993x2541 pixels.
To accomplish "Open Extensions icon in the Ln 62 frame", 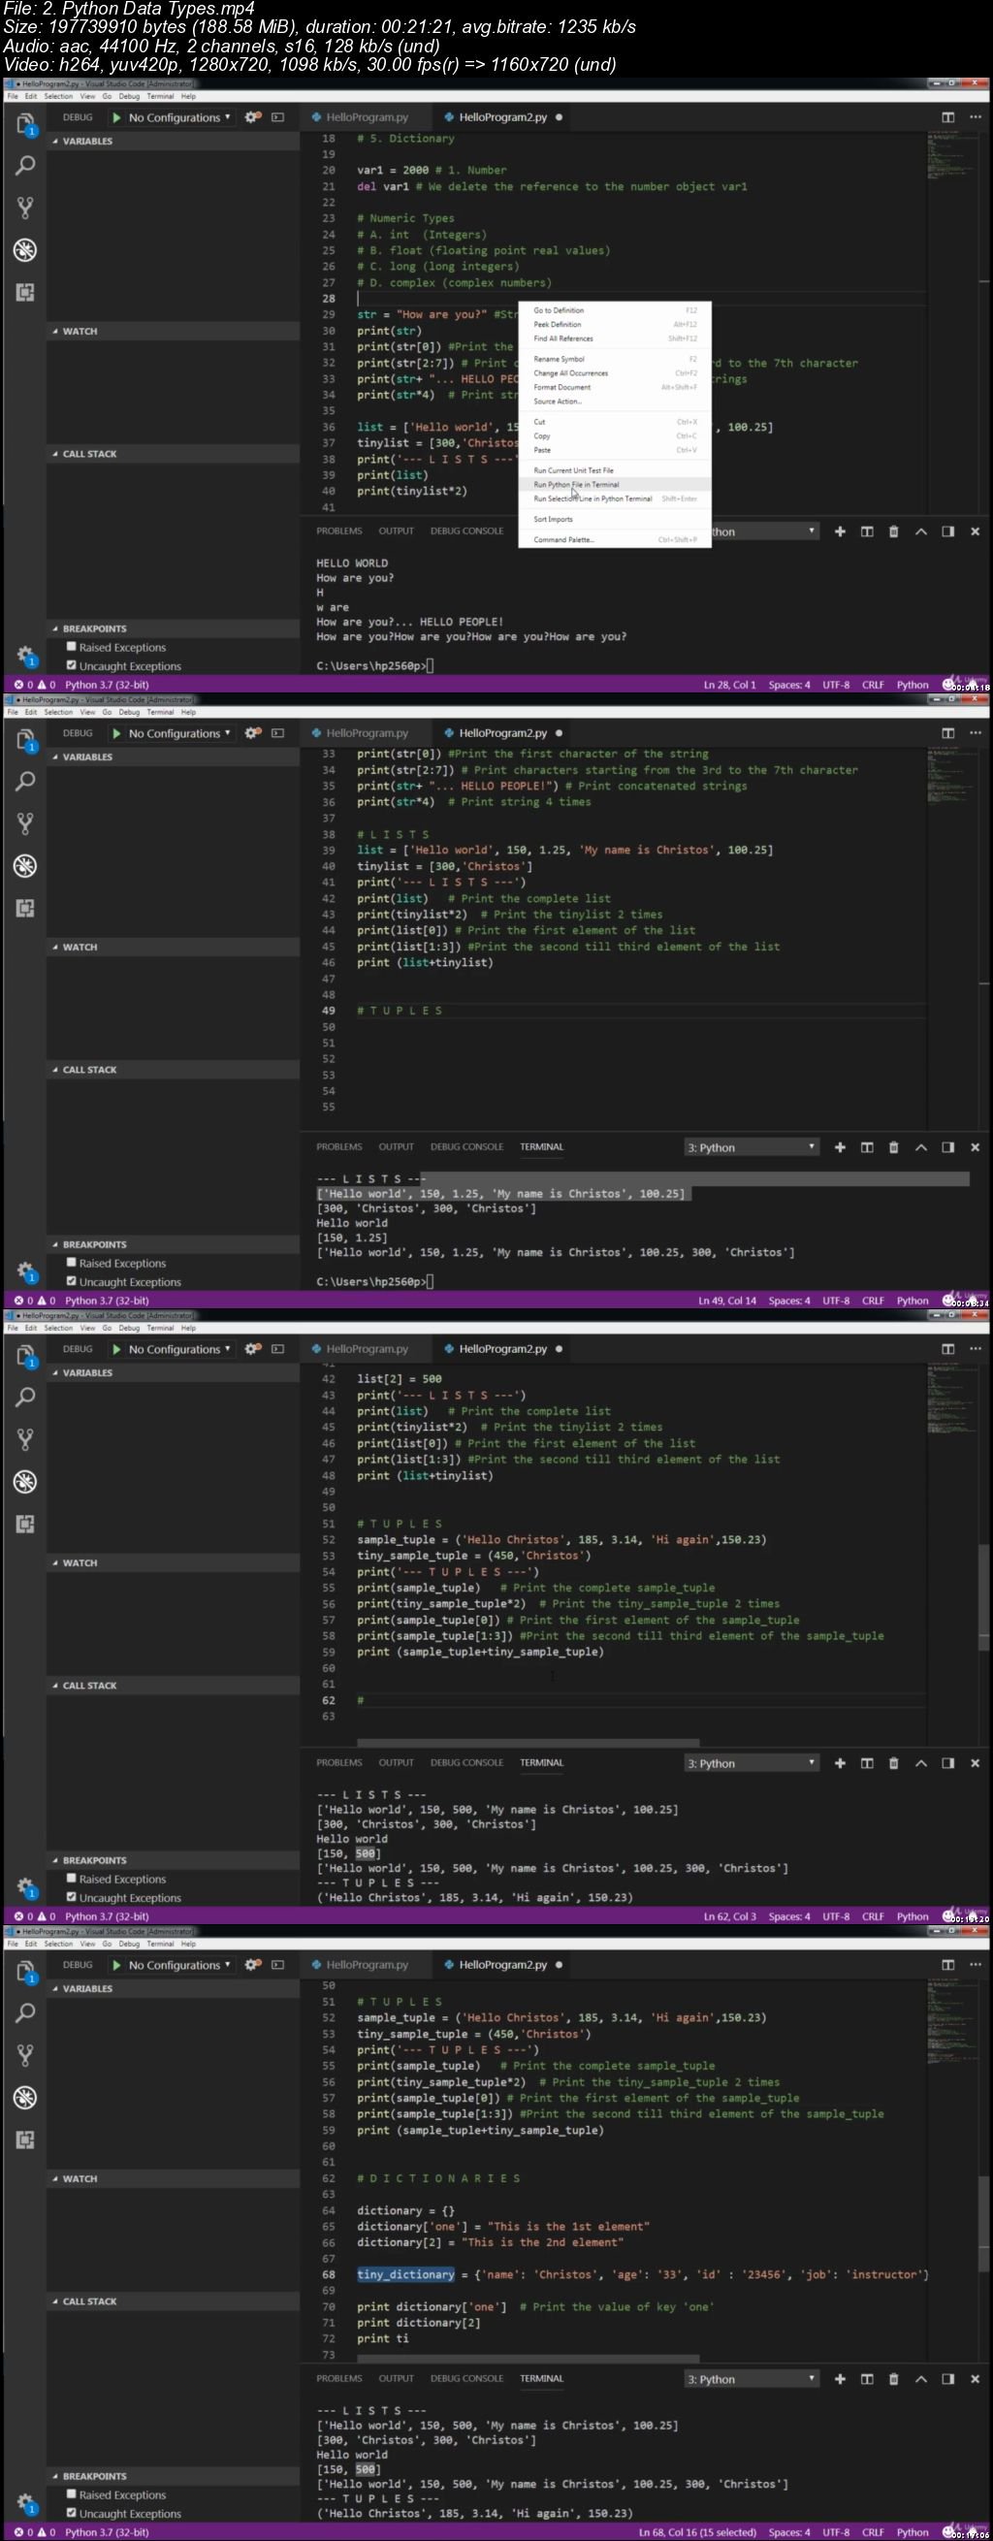I will click(x=25, y=1524).
